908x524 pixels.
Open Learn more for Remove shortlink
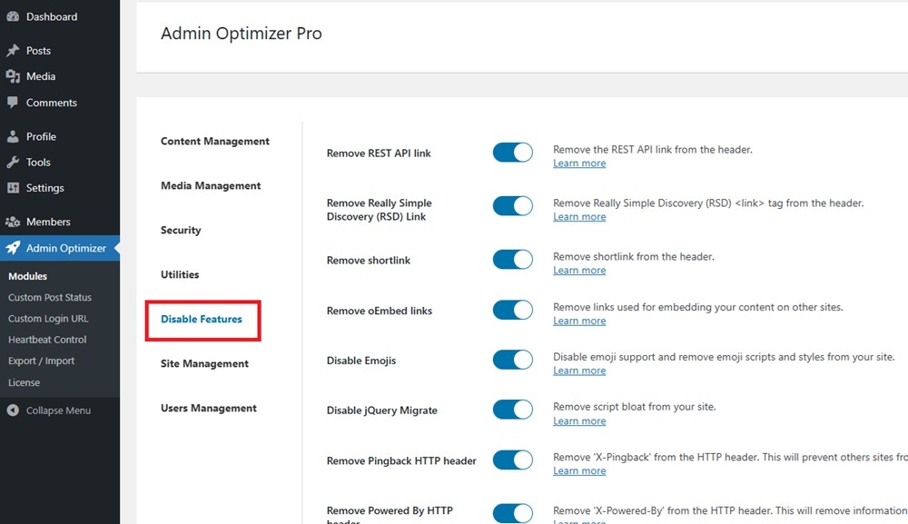(579, 271)
